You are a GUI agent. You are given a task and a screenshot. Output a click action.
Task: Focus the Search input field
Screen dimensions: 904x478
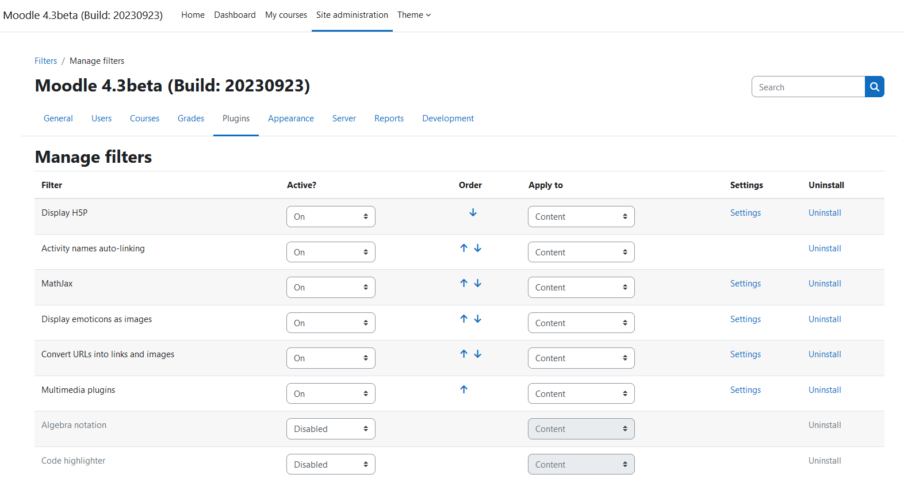[808, 87]
